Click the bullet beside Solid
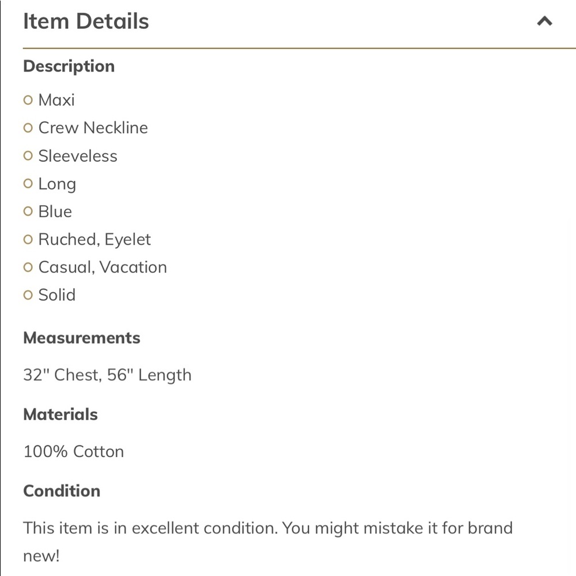This screenshot has width=576, height=576. tap(28, 295)
